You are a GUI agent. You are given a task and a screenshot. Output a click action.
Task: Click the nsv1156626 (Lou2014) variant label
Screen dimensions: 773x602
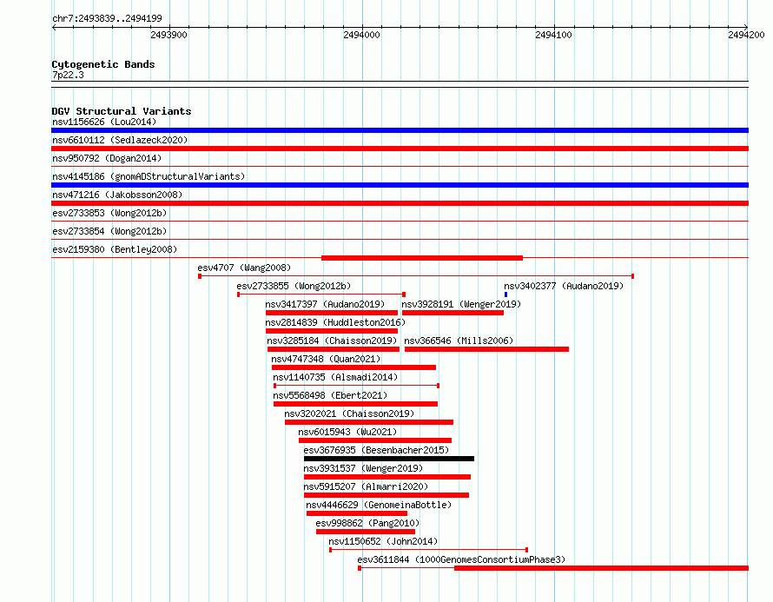[x=104, y=122]
